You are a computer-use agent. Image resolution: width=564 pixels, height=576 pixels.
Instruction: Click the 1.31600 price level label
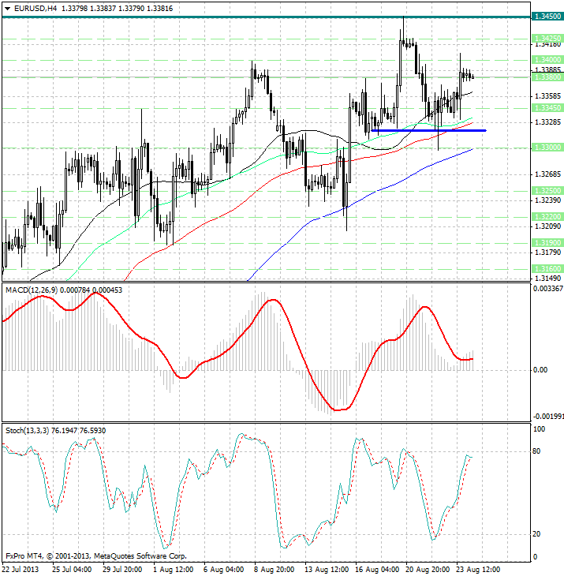coord(547,269)
